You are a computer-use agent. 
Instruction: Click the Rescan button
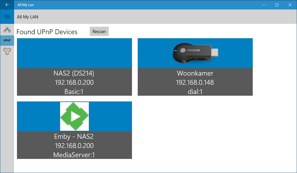[99, 31]
